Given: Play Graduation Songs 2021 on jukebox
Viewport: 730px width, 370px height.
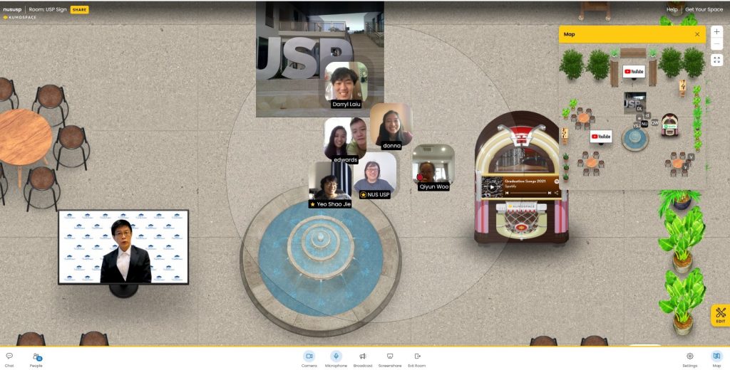Looking at the screenshot, I should [492, 187].
